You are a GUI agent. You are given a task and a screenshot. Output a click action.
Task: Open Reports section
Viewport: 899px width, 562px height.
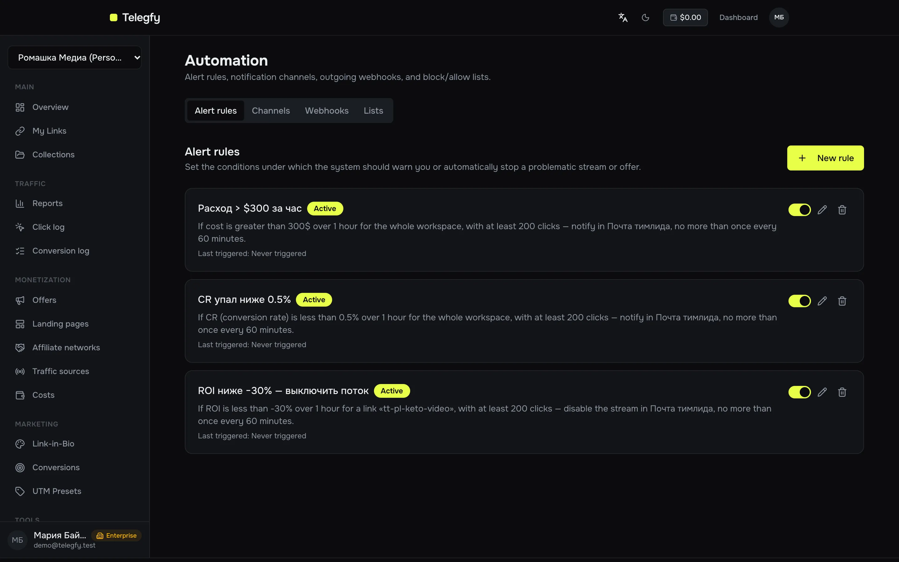pos(75,203)
